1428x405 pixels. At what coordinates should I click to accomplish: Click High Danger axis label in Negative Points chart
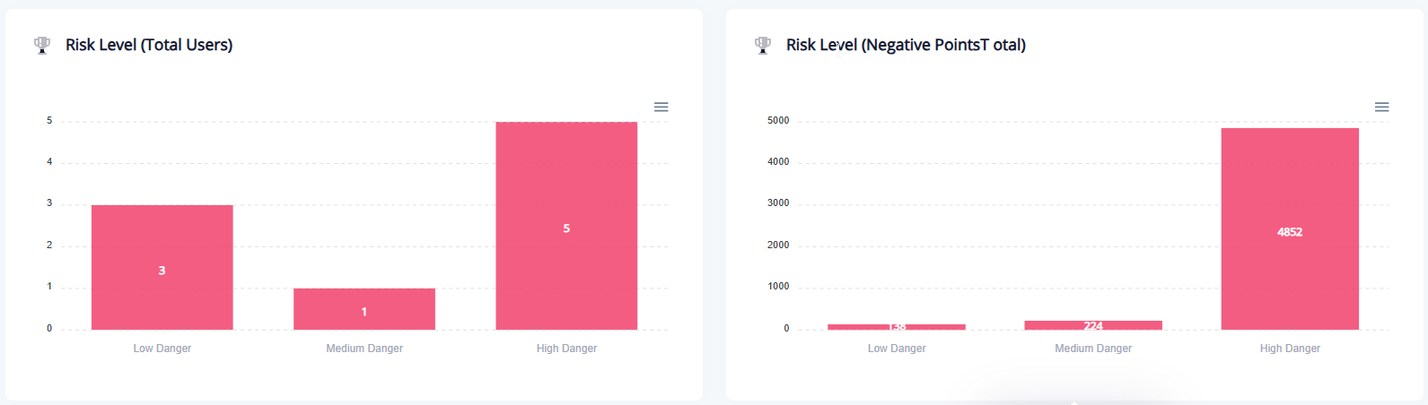1290,349
